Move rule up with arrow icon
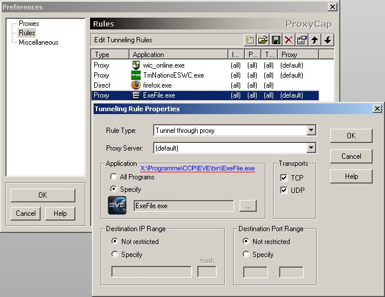385x297 pixels. [x=315, y=40]
